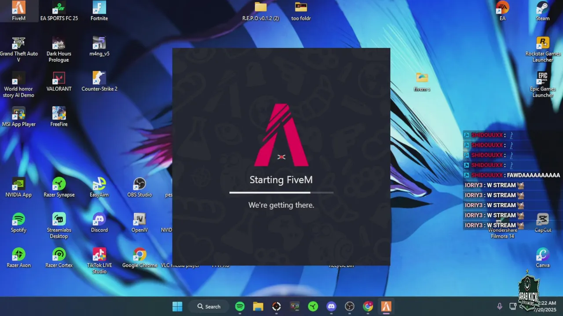
Task: Click the FiveM logo in the launcher
Action: tap(281, 135)
